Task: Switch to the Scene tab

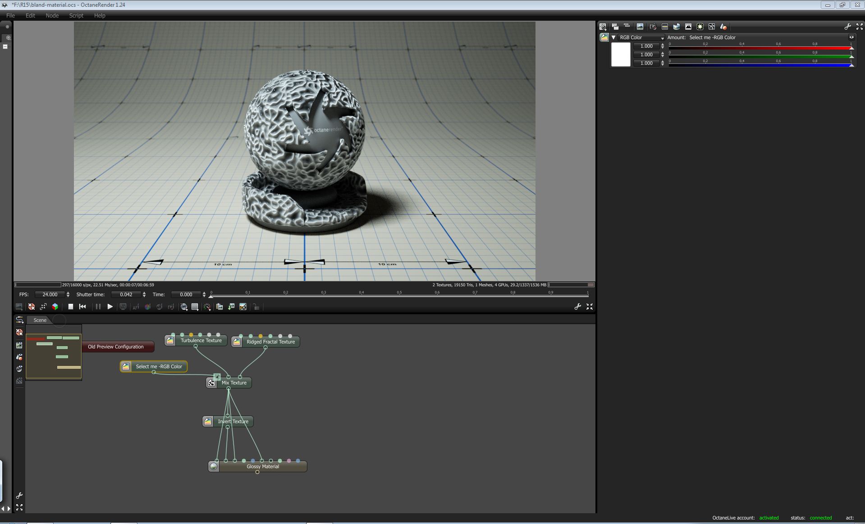Action: (40, 320)
